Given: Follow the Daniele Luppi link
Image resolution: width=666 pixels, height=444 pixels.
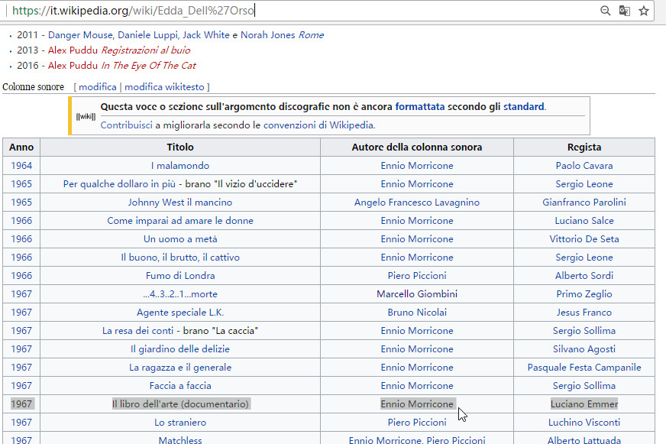Looking at the screenshot, I should click(x=148, y=35).
